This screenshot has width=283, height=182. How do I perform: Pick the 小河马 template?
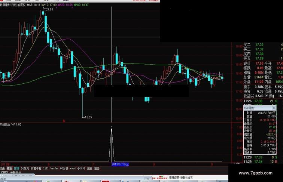81,168
